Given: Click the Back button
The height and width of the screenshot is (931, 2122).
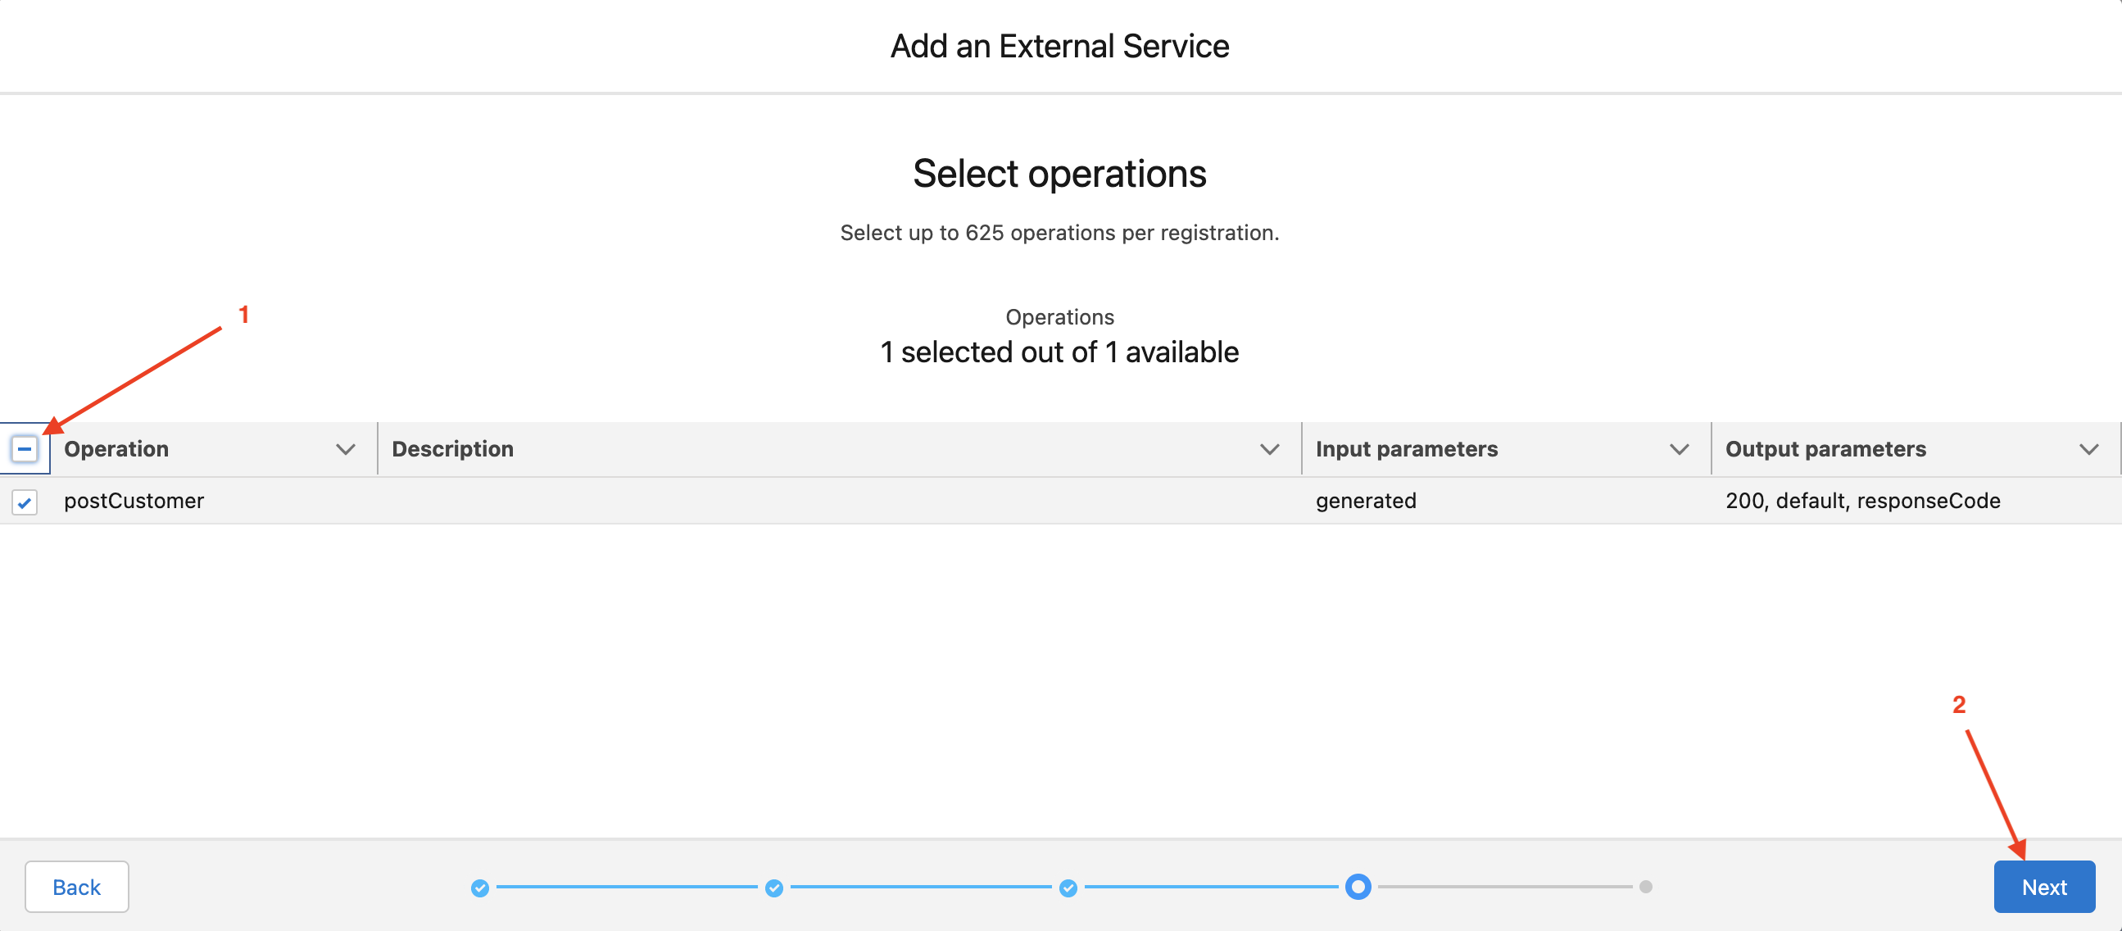Looking at the screenshot, I should (x=77, y=887).
